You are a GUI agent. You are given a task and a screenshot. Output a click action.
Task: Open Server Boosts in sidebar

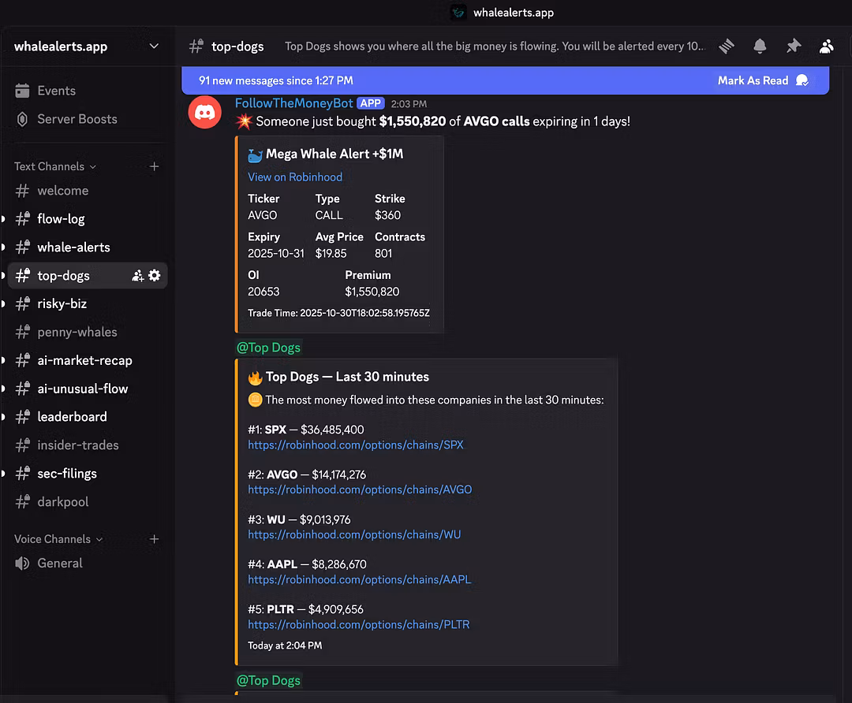77,119
